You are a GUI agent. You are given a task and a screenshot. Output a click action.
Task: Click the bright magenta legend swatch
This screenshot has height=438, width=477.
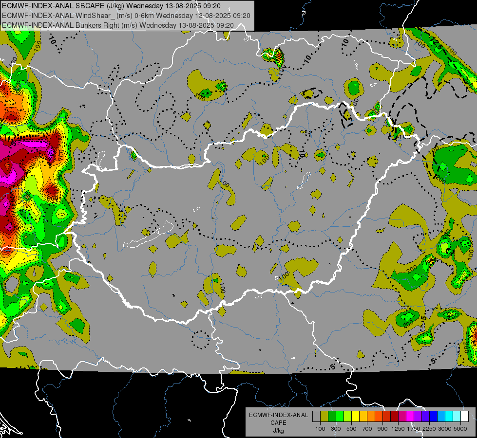(410, 416)
